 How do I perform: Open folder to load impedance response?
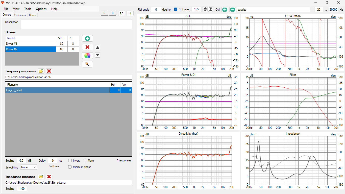[x=41, y=177]
